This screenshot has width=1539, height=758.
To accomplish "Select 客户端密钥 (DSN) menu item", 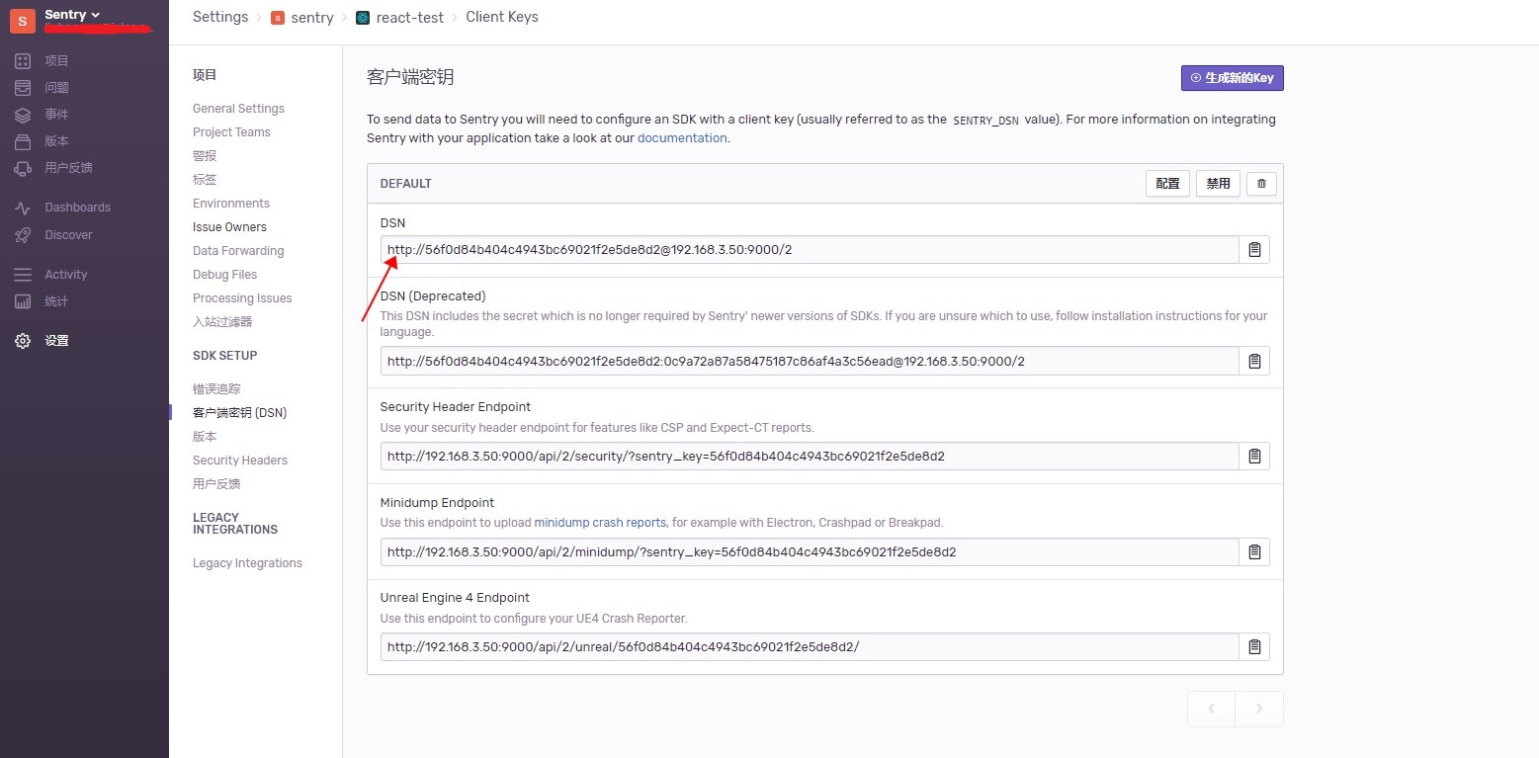I will point(239,413).
